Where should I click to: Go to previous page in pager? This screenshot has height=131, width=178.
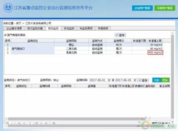pos(24,123)
